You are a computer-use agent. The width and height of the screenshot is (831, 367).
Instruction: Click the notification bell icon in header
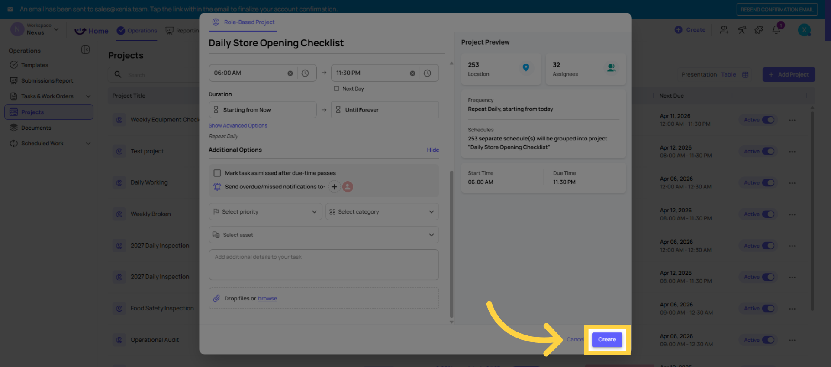tap(776, 30)
